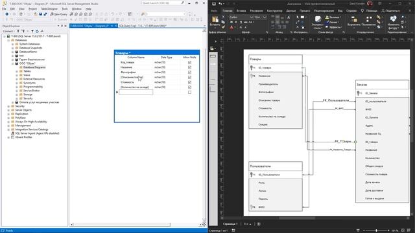Image resolution: width=415 pixels, height=233 pixels.
Task: Click the Object Explorer filter icon
Action: click(x=32, y=31)
